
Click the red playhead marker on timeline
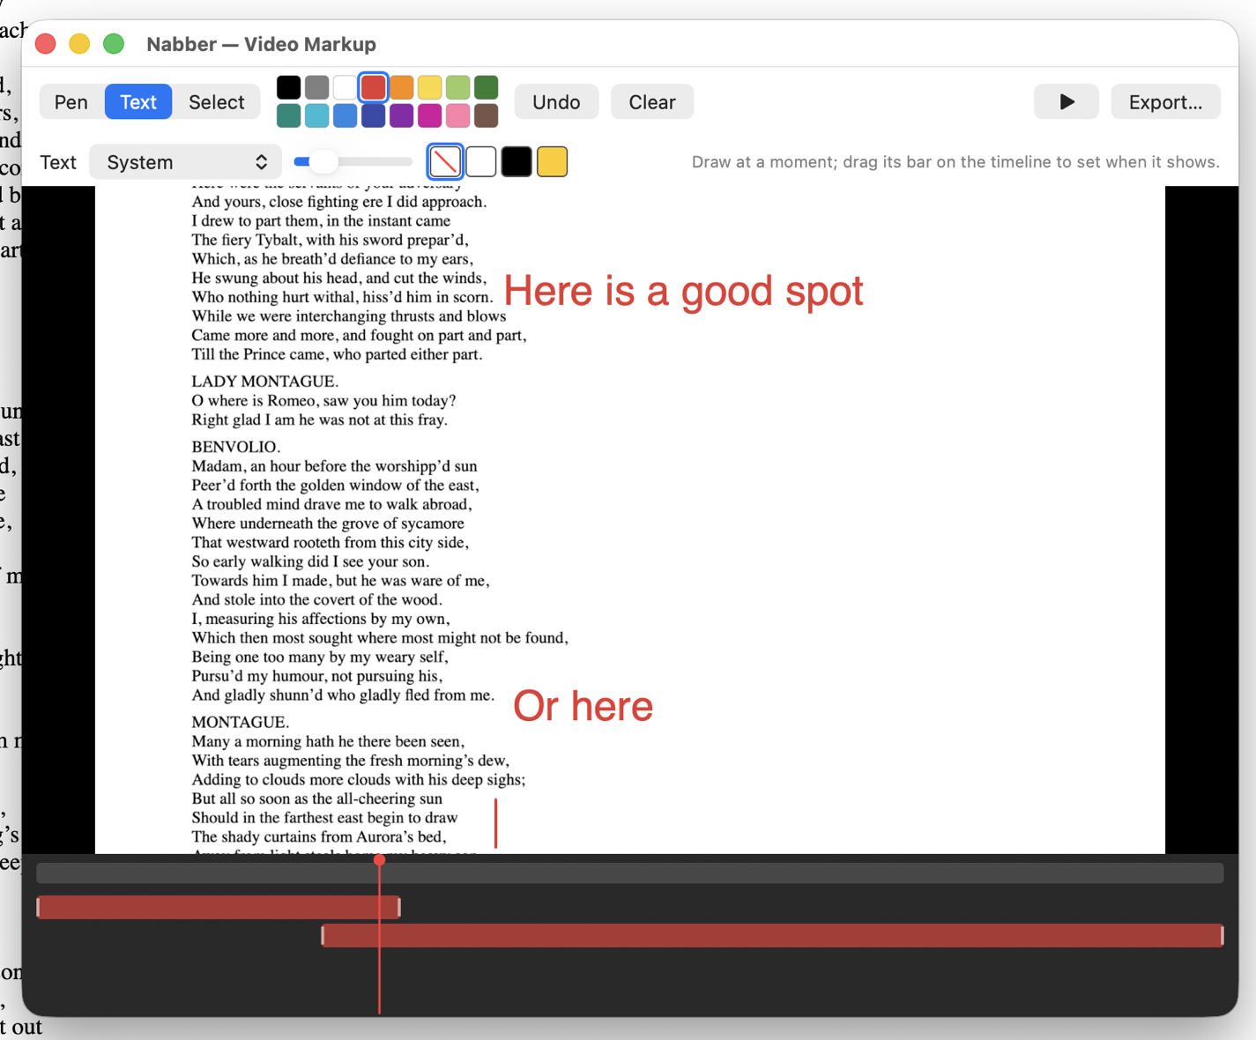click(379, 859)
